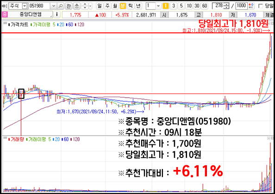
Task: Enable the 당일 checkbox
Action: tap(261, 6)
